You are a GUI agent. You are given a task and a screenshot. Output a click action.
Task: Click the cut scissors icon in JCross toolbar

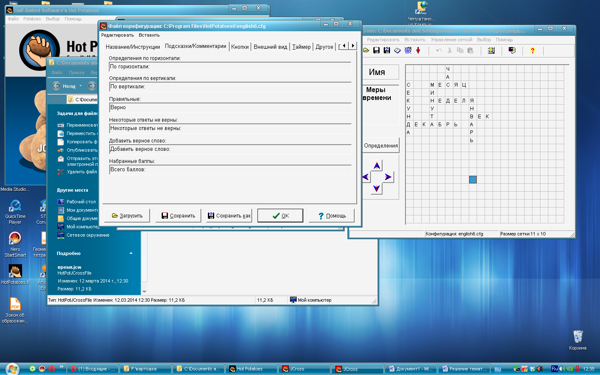pyautogui.click(x=450, y=50)
